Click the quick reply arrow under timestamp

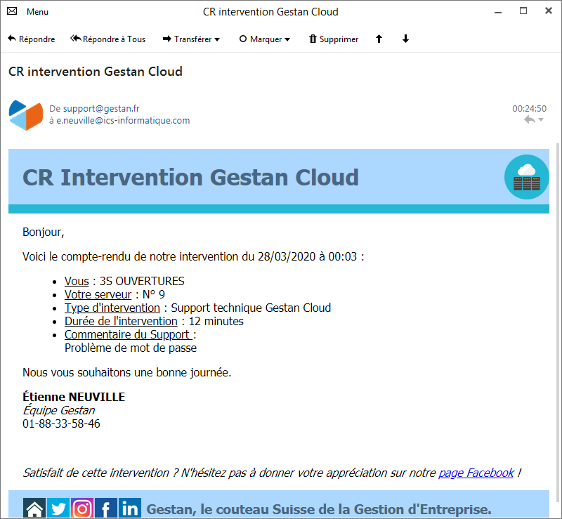click(x=529, y=120)
